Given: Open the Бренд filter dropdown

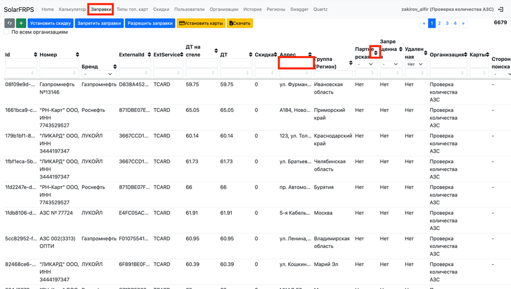Looking at the screenshot, I should pyautogui.click(x=99, y=74).
